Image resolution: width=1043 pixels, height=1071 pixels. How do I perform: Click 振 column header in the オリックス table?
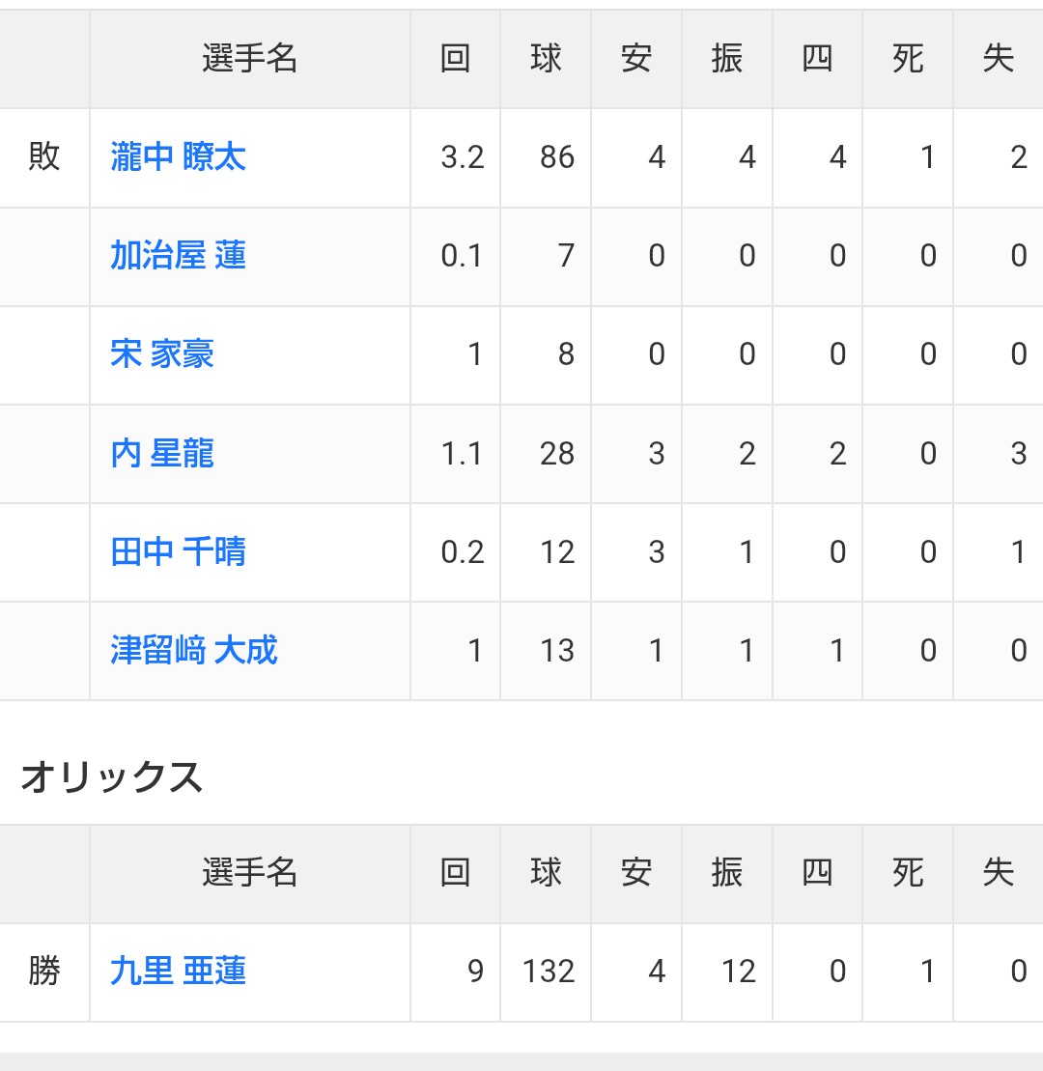726,873
